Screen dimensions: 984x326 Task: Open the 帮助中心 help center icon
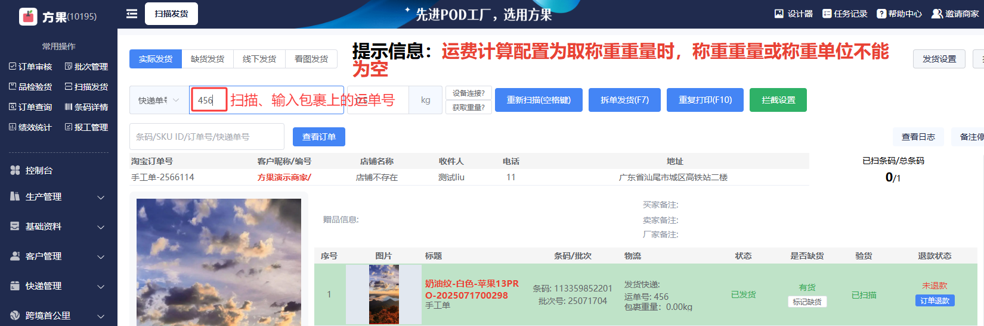pyautogui.click(x=881, y=14)
